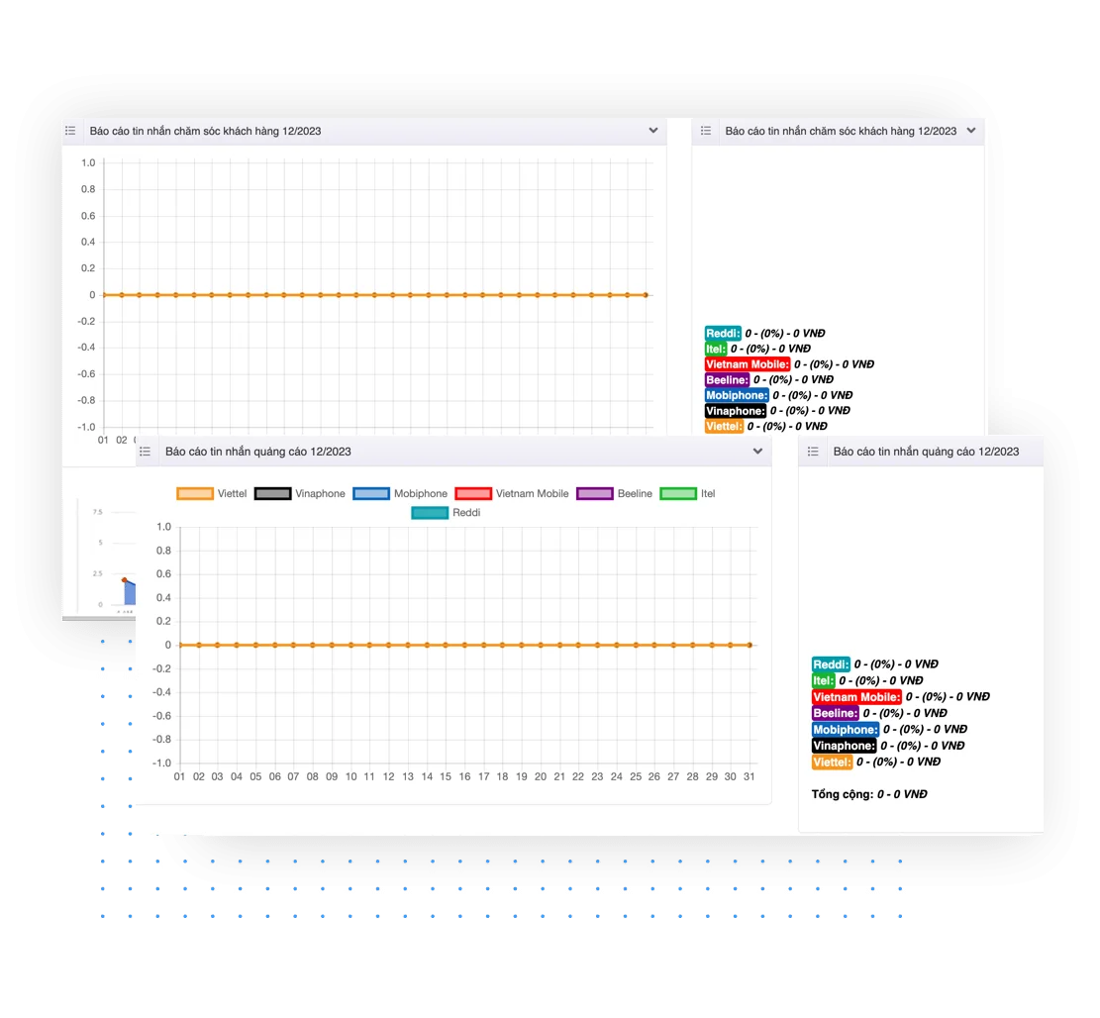The width and height of the screenshot is (1100, 1018).
Task: Click Vinaphone badge in advertising summary panel
Action: [x=844, y=746]
